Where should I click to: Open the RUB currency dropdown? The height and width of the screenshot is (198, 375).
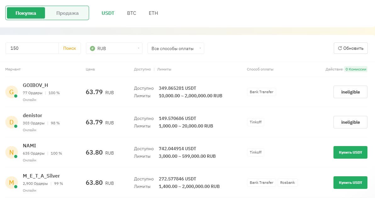tap(114, 48)
